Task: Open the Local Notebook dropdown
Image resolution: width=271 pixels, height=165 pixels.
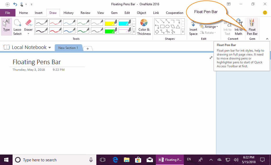Action: click(49, 48)
